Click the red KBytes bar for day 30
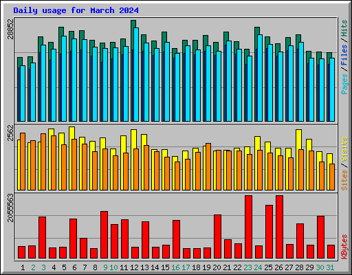The image size is (352, 275). tap(320, 237)
